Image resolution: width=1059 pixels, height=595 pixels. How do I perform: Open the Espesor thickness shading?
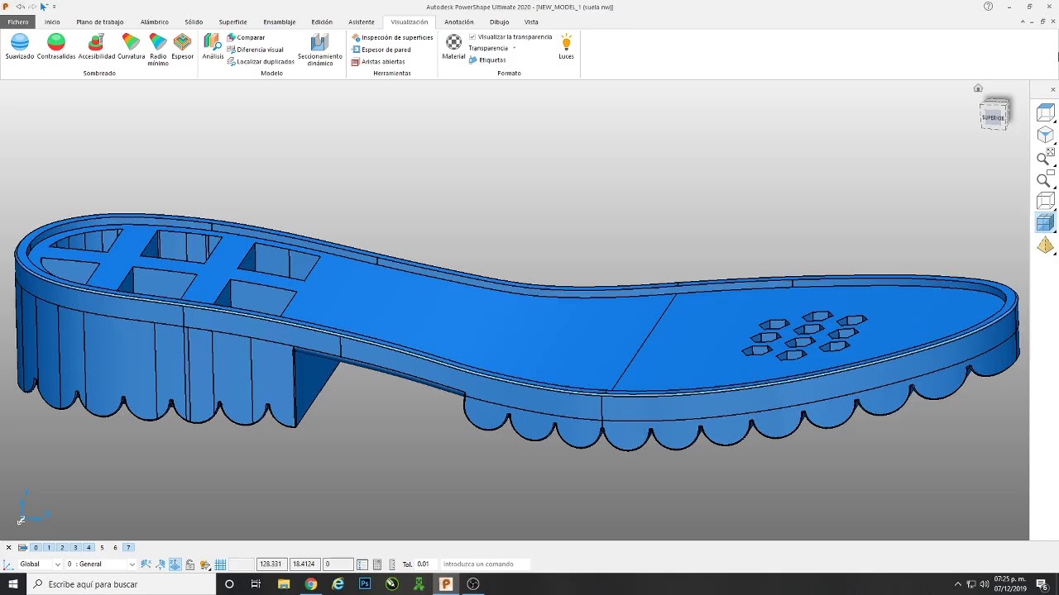[x=182, y=46]
